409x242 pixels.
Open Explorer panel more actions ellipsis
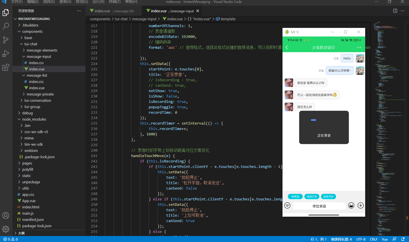click(x=79, y=11)
